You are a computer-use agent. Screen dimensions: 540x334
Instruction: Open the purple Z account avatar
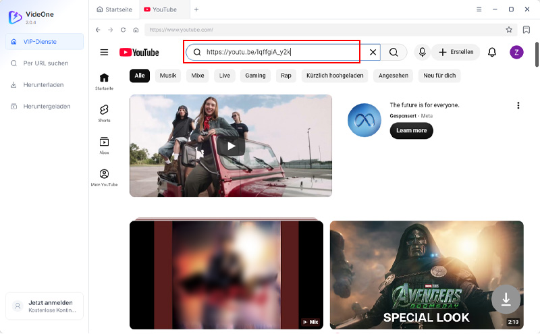[516, 53]
